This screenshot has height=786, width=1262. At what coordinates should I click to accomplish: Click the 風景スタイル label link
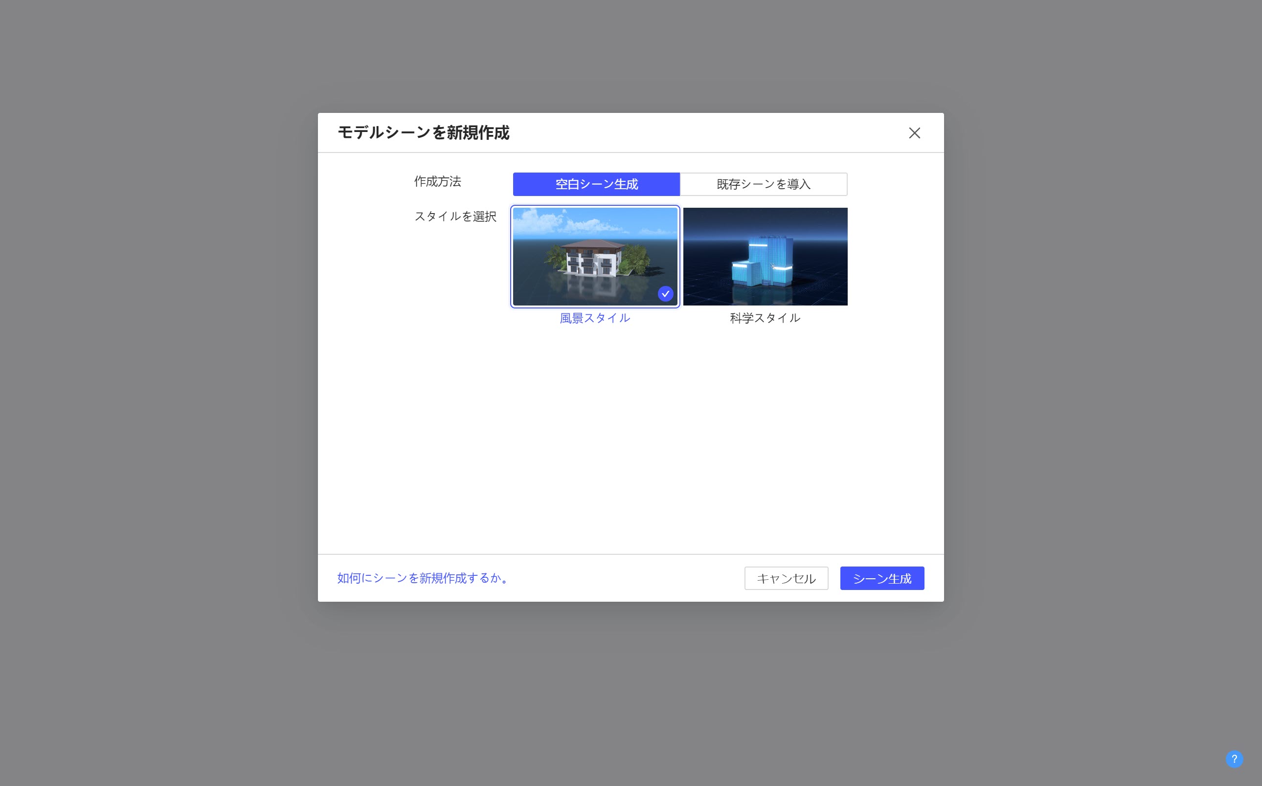point(595,318)
